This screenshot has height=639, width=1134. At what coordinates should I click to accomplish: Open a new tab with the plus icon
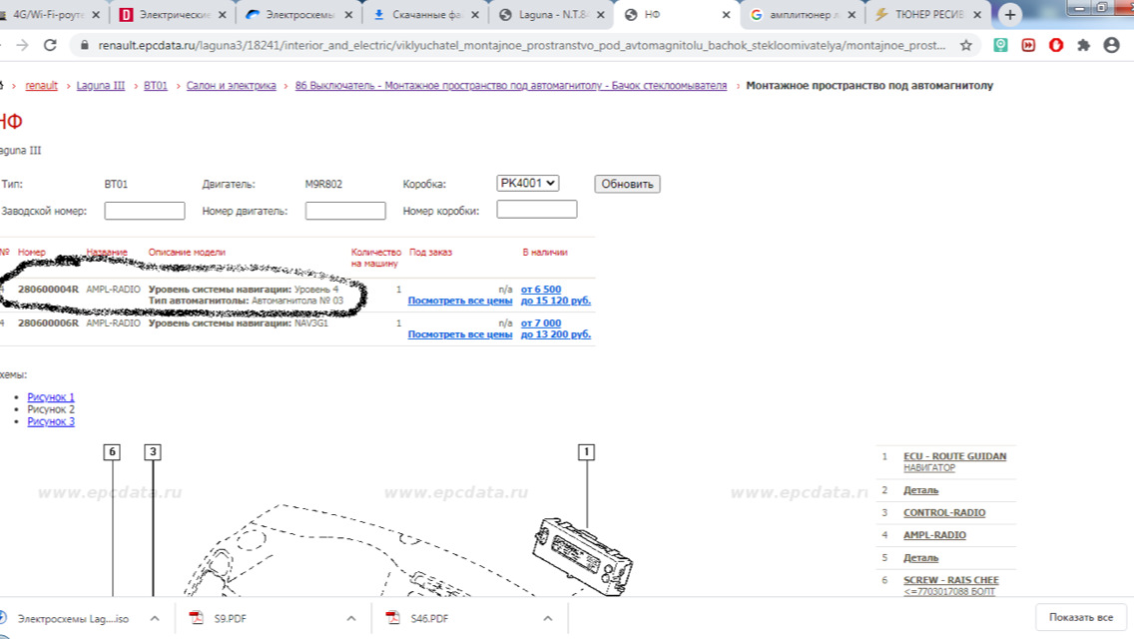coord(1009,14)
